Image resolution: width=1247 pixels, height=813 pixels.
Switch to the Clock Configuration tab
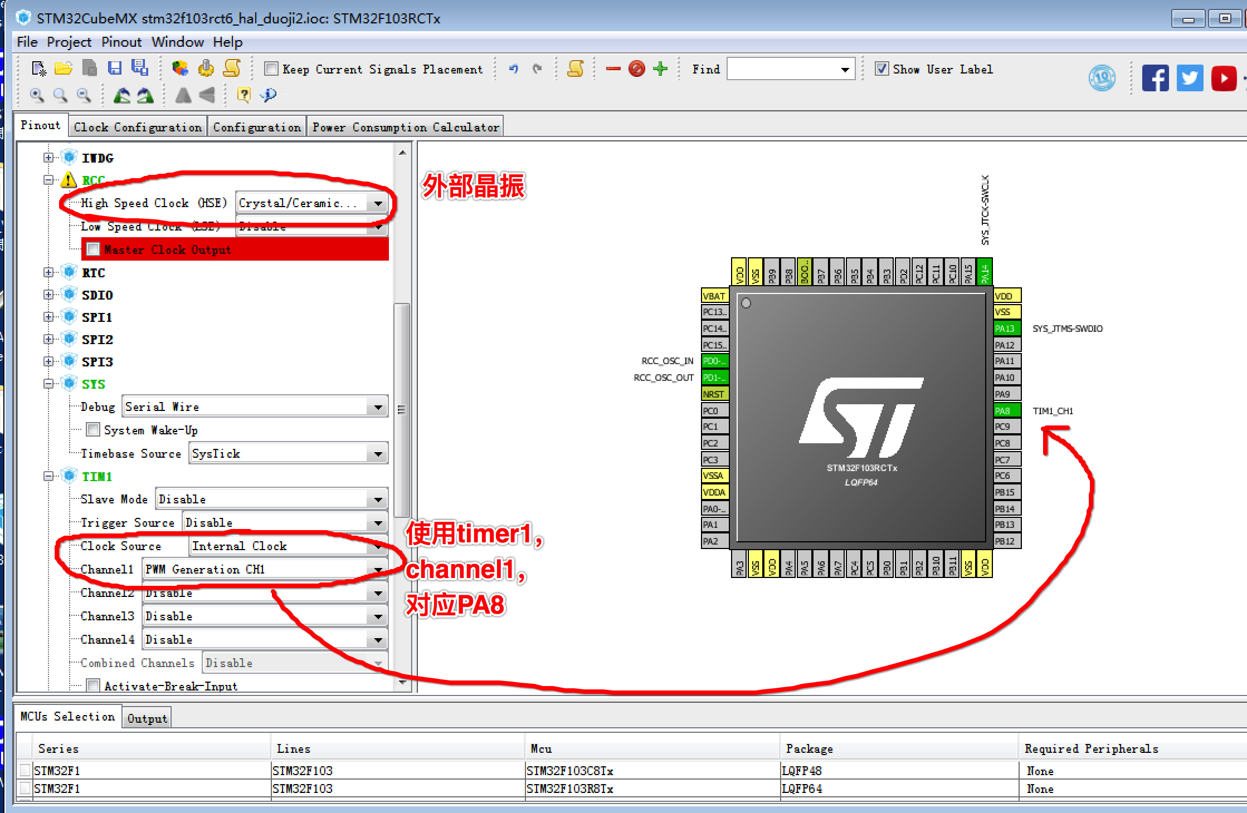[138, 126]
